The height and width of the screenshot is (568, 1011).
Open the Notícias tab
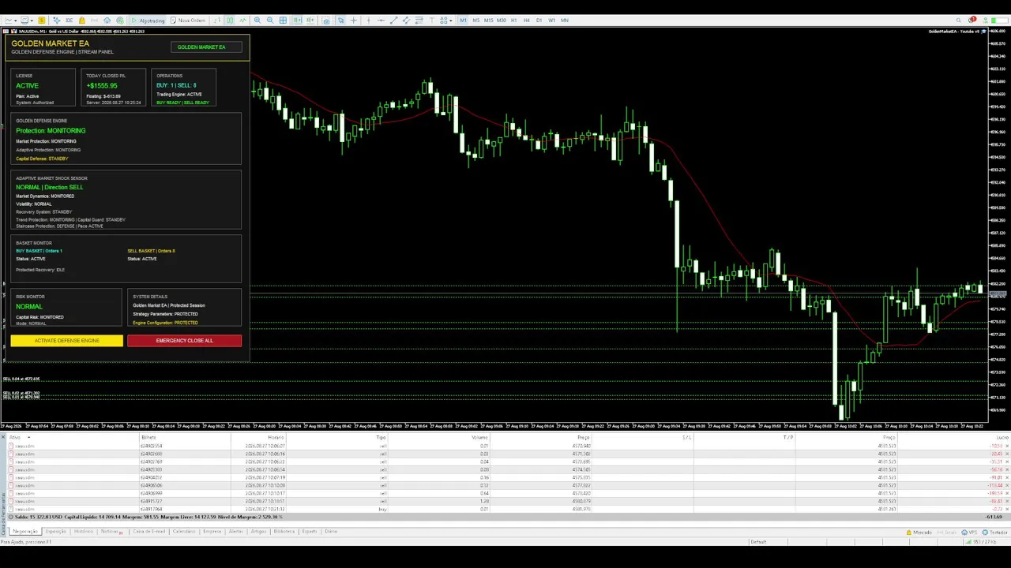pyautogui.click(x=111, y=532)
